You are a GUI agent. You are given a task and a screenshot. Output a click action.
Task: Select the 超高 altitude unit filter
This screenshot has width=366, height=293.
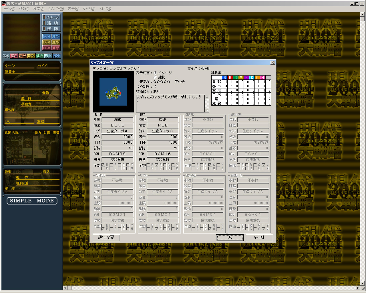[x=14, y=56]
